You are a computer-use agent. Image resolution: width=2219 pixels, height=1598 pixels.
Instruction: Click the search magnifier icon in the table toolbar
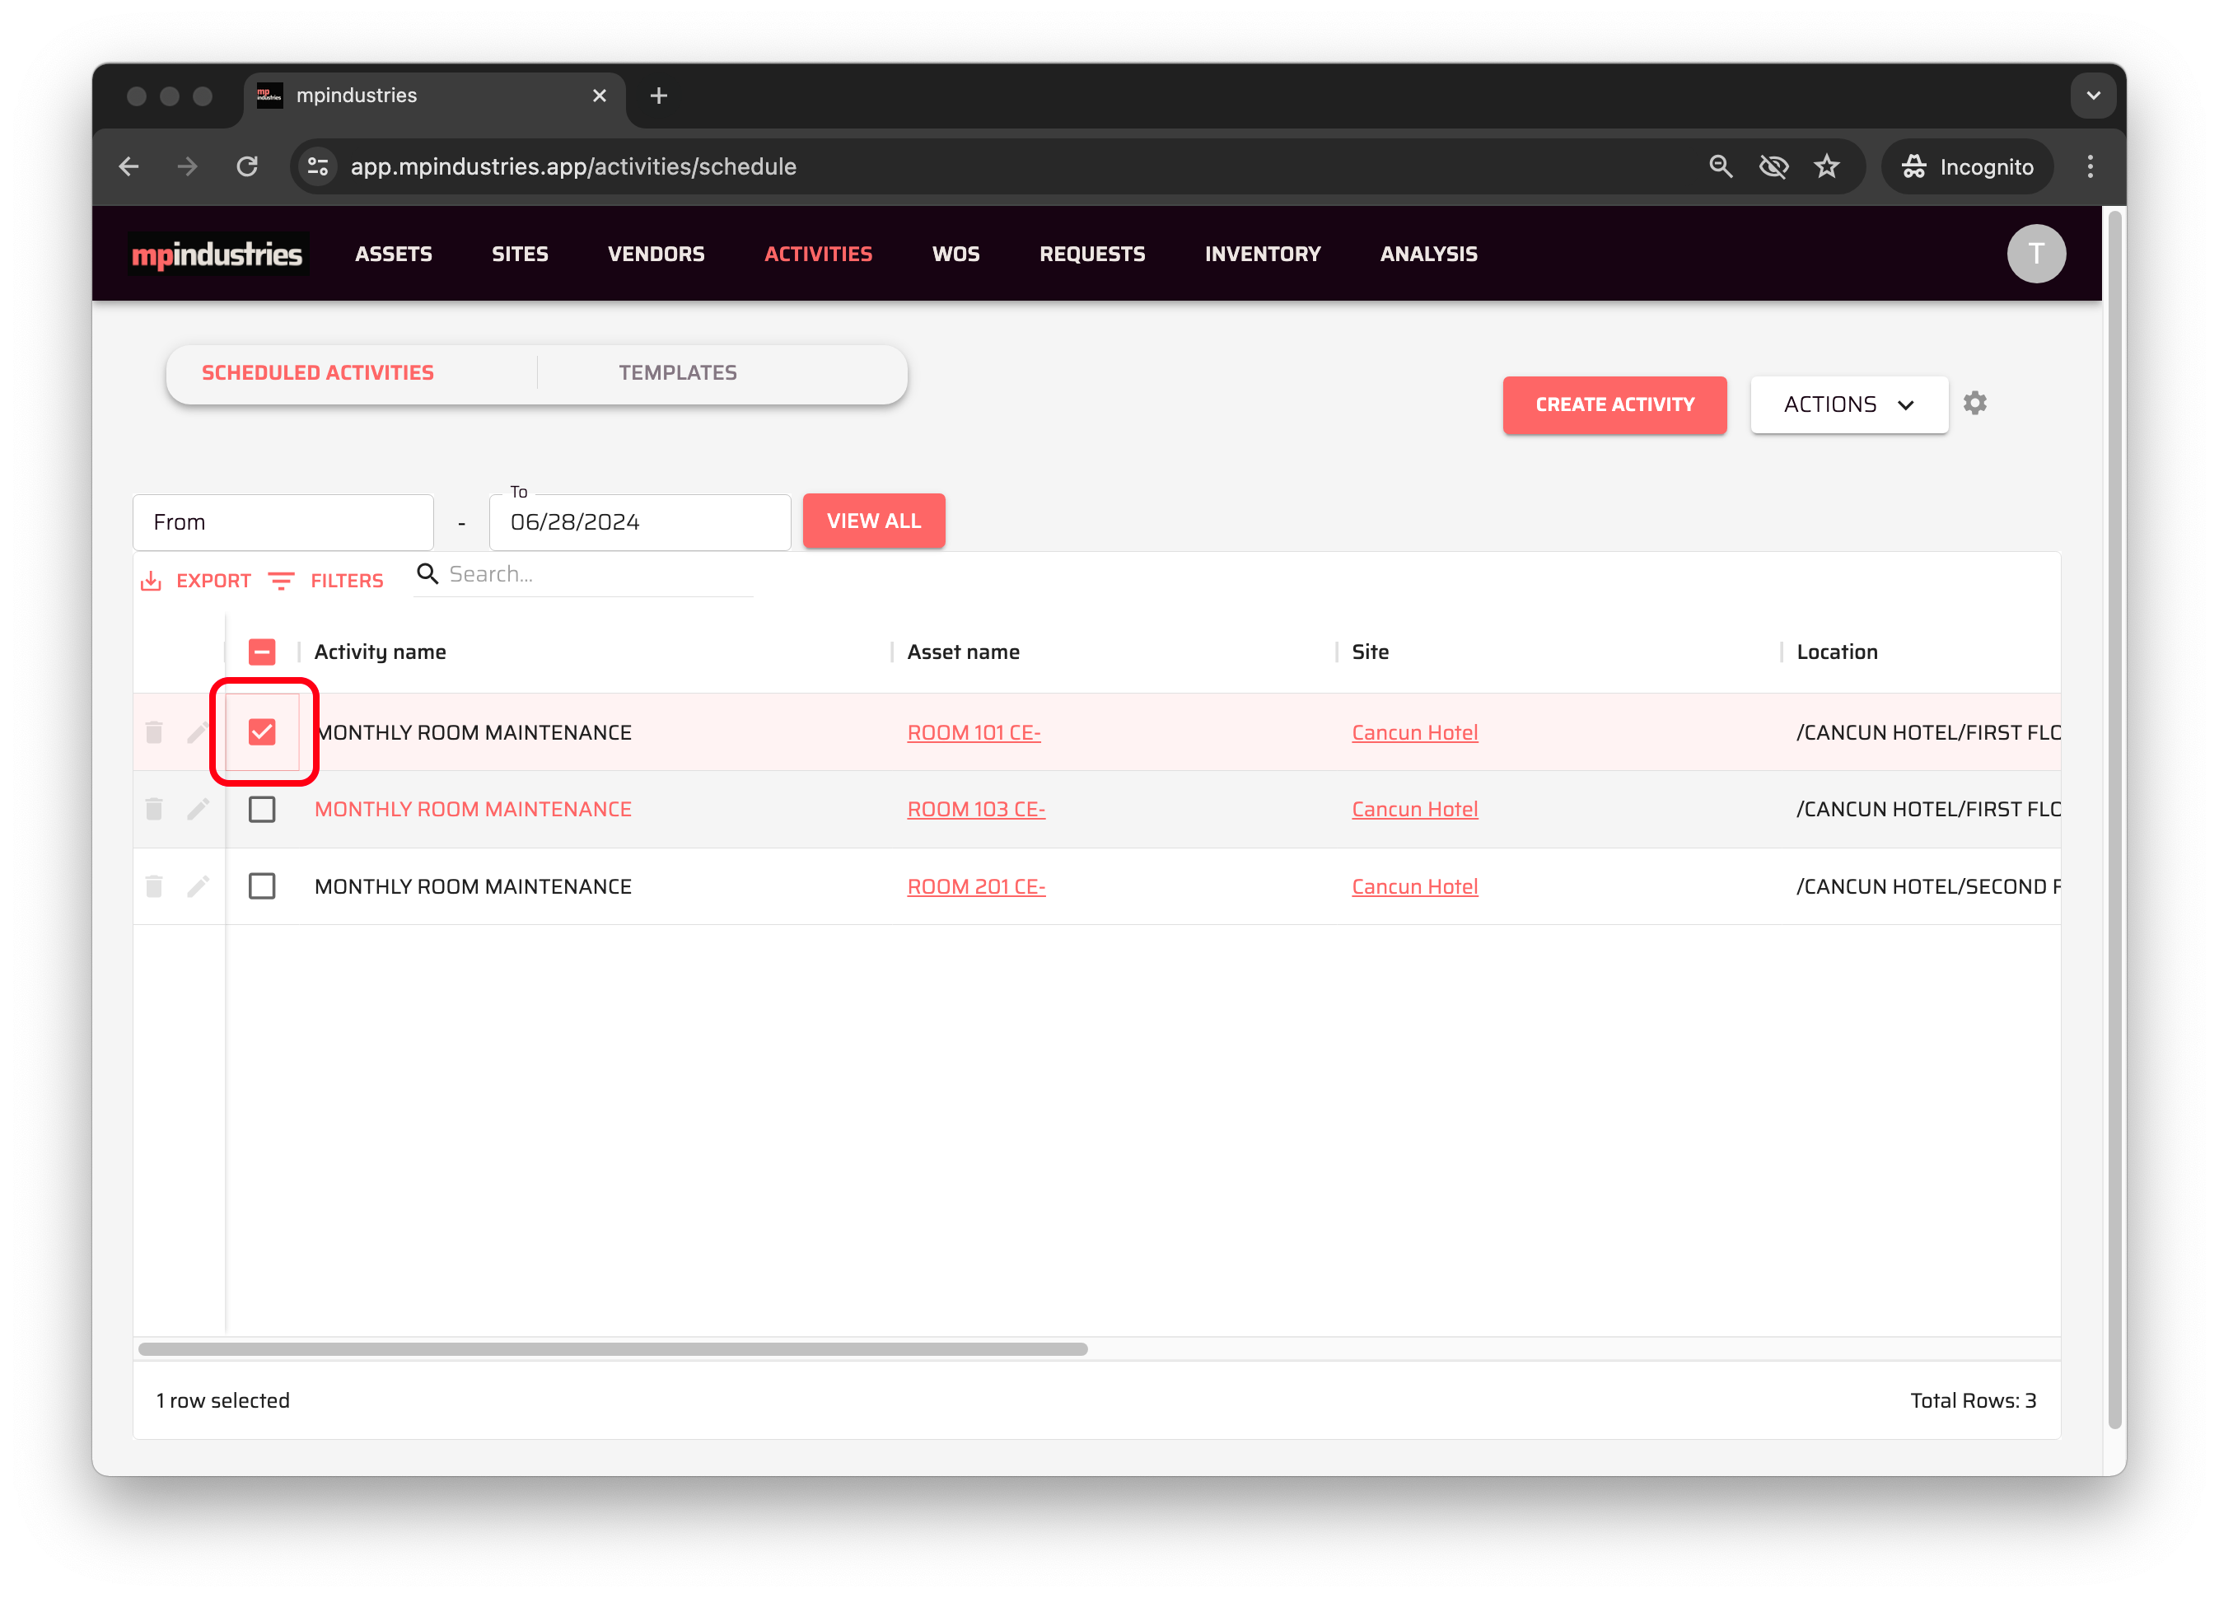[x=427, y=573]
